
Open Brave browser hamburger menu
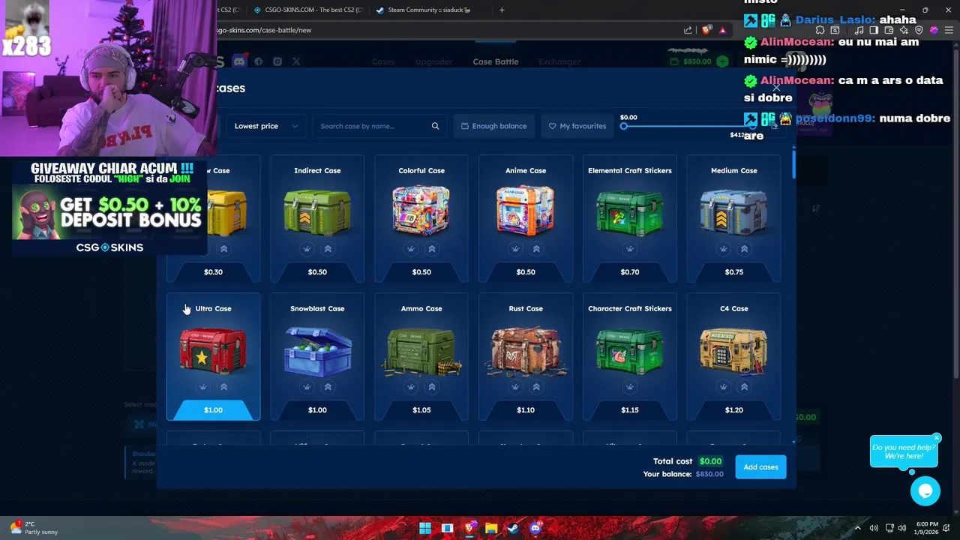(949, 30)
